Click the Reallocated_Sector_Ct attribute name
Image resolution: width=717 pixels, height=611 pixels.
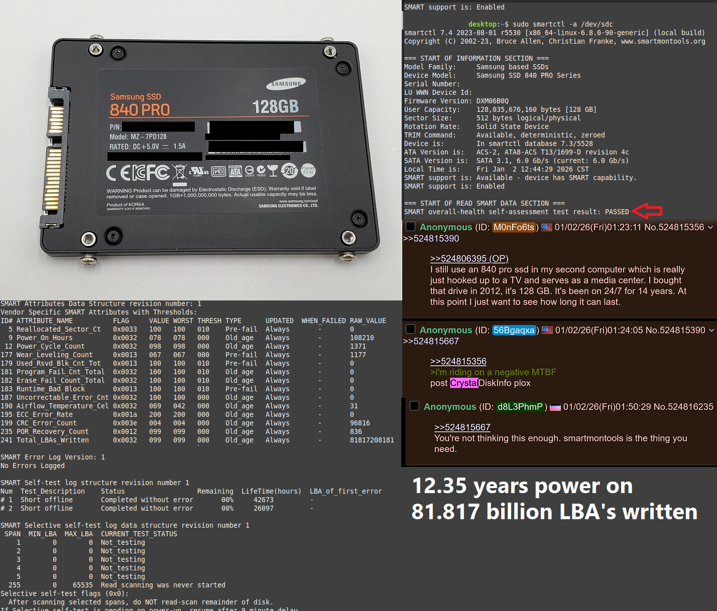[59, 329]
